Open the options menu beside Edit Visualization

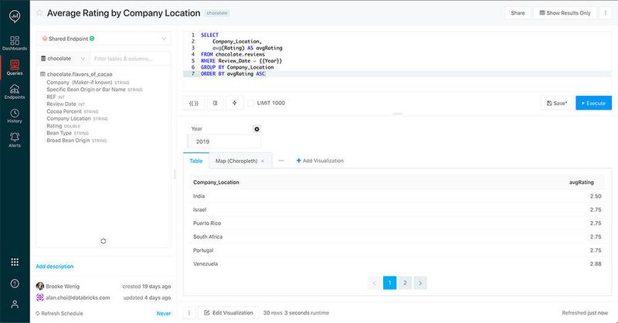click(x=188, y=313)
